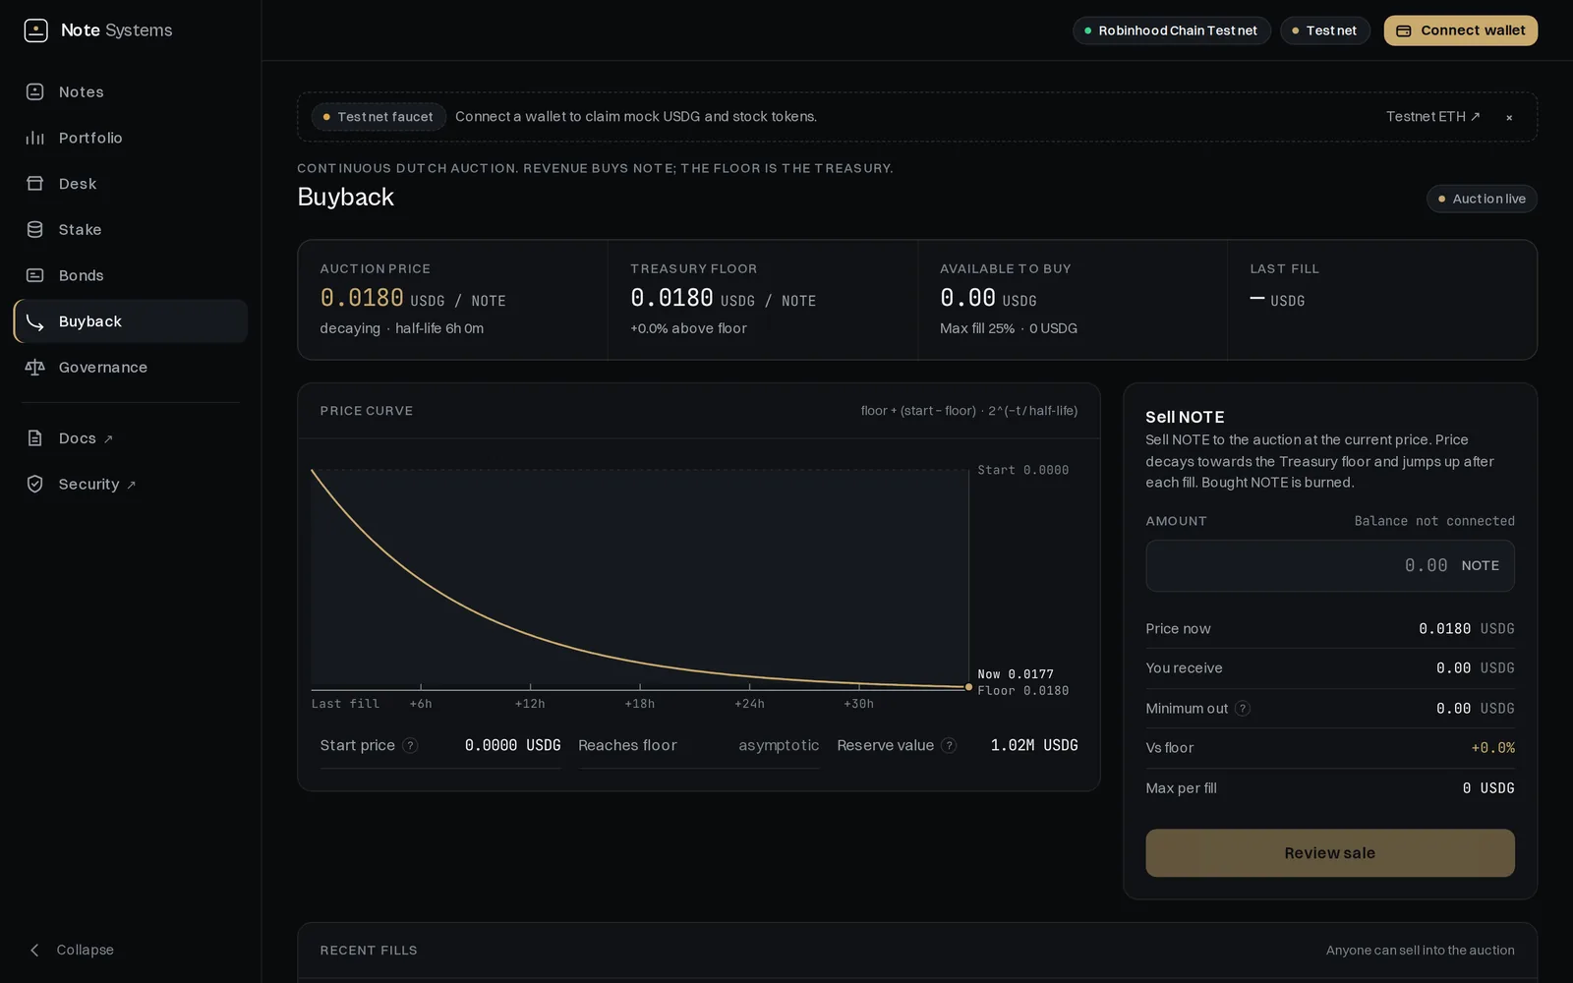Click the 'asymptotic' Reaches floor value
The image size is (1573, 983).
[x=779, y=745]
